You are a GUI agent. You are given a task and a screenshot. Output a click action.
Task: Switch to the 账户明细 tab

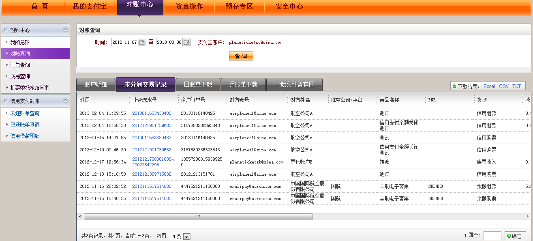pos(96,84)
